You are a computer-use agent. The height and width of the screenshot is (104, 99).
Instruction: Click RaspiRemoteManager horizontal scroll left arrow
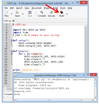[x=15, y=100]
